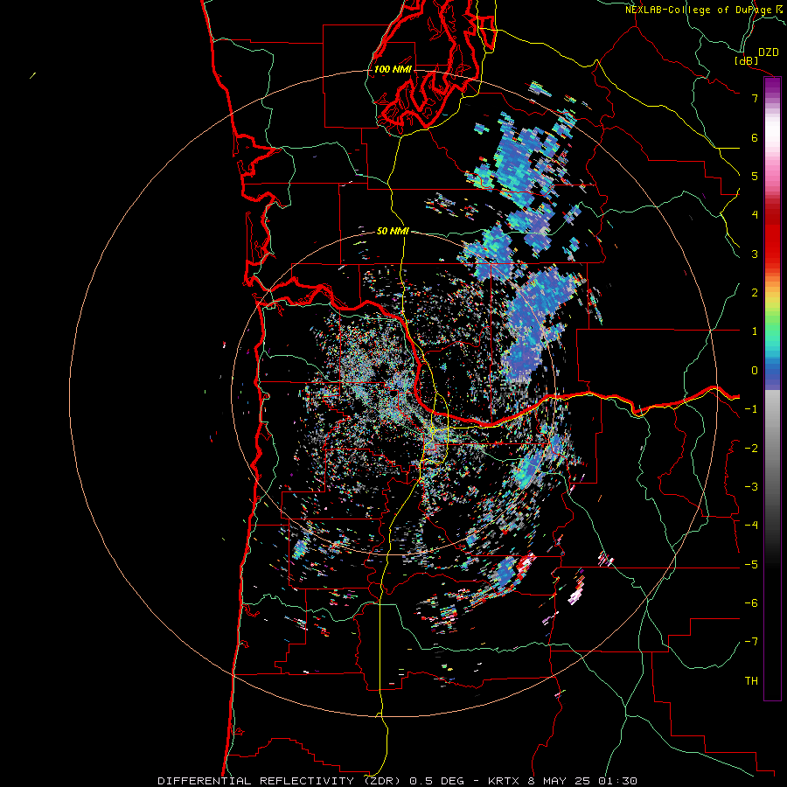Click the -2 scale tick label
The width and height of the screenshot is (787, 787).
pos(751,449)
